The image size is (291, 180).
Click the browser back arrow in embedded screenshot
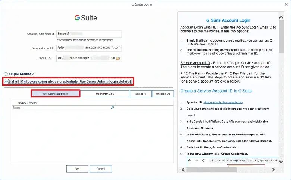190,160
